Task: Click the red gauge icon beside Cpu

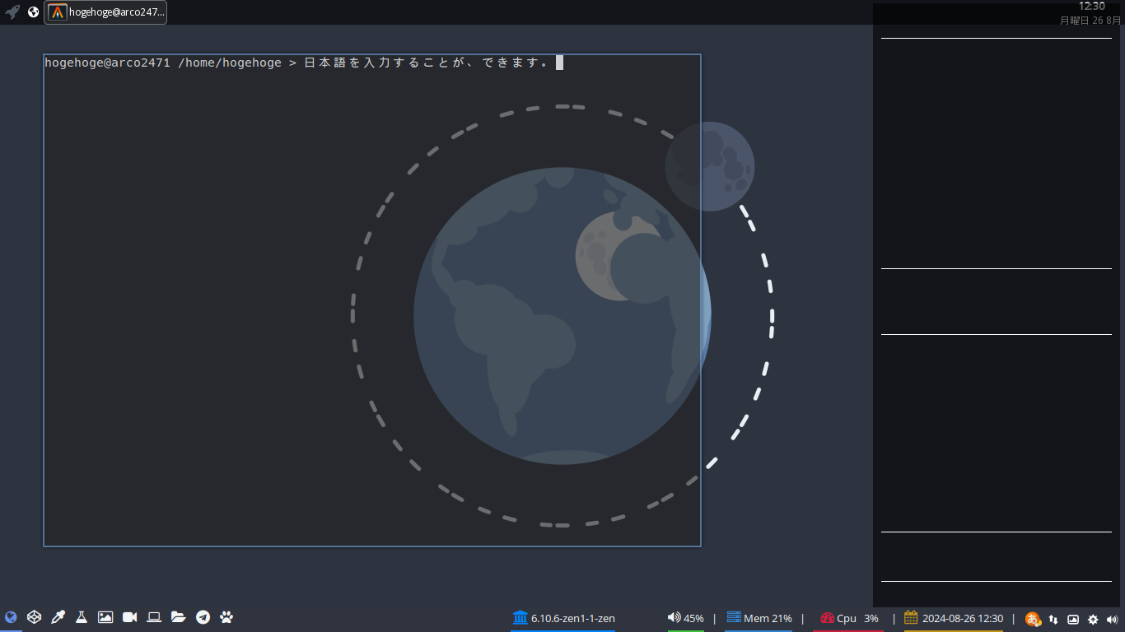Action: 828,617
